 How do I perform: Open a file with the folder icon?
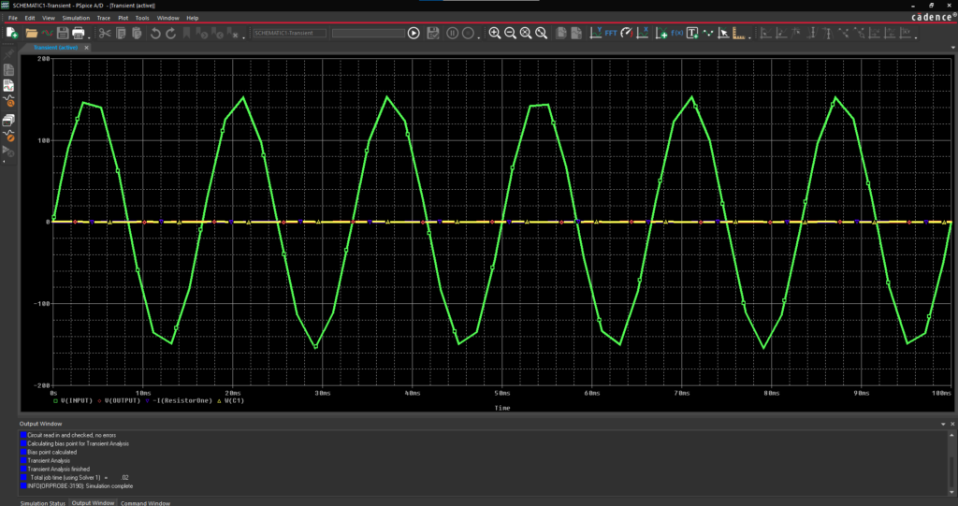point(32,33)
